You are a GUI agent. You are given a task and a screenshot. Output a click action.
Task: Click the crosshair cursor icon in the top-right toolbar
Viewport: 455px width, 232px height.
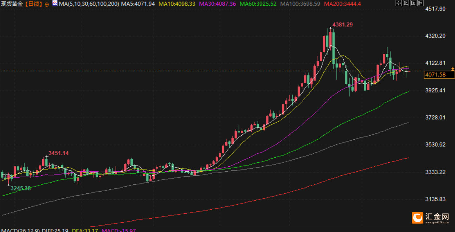point(399,3)
